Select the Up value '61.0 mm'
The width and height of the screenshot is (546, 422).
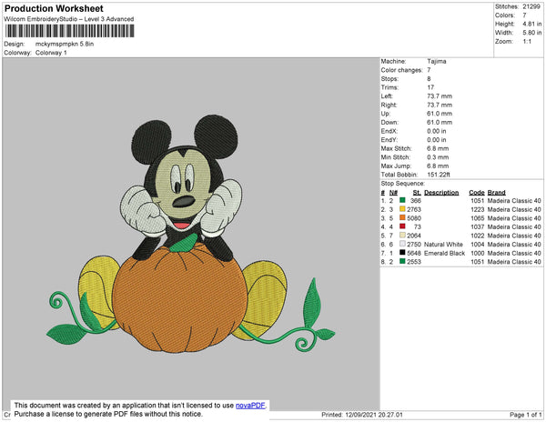[x=440, y=114]
